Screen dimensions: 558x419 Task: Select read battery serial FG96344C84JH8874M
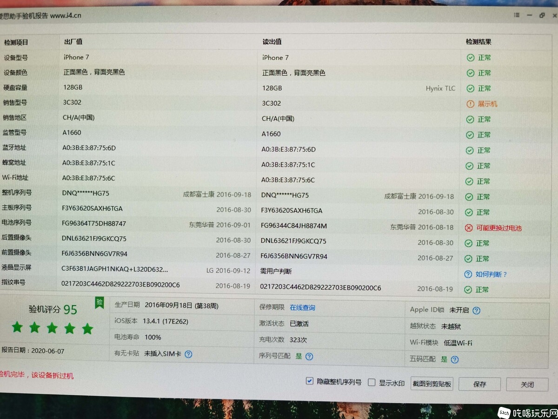pos(294,226)
